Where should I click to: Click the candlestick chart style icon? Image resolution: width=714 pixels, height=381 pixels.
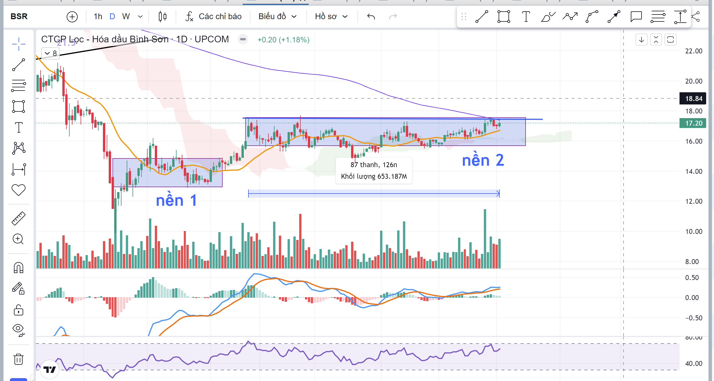163,17
